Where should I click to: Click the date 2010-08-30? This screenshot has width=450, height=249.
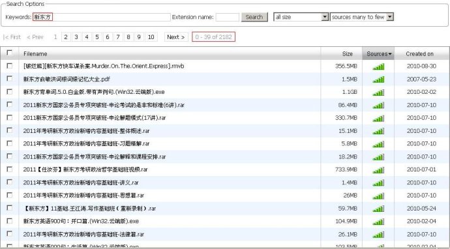421,66
